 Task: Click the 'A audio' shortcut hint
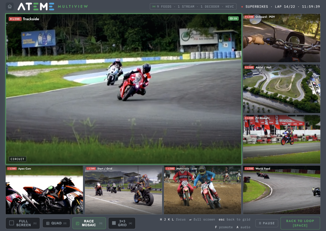tap(243, 227)
